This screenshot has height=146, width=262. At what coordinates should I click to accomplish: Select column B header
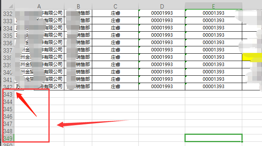[x=78, y=6]
